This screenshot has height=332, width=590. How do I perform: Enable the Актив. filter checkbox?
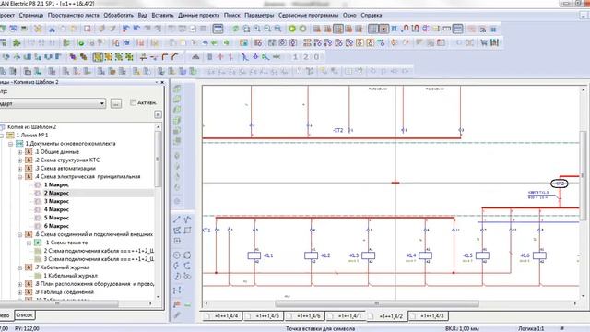tap(133, 102)
